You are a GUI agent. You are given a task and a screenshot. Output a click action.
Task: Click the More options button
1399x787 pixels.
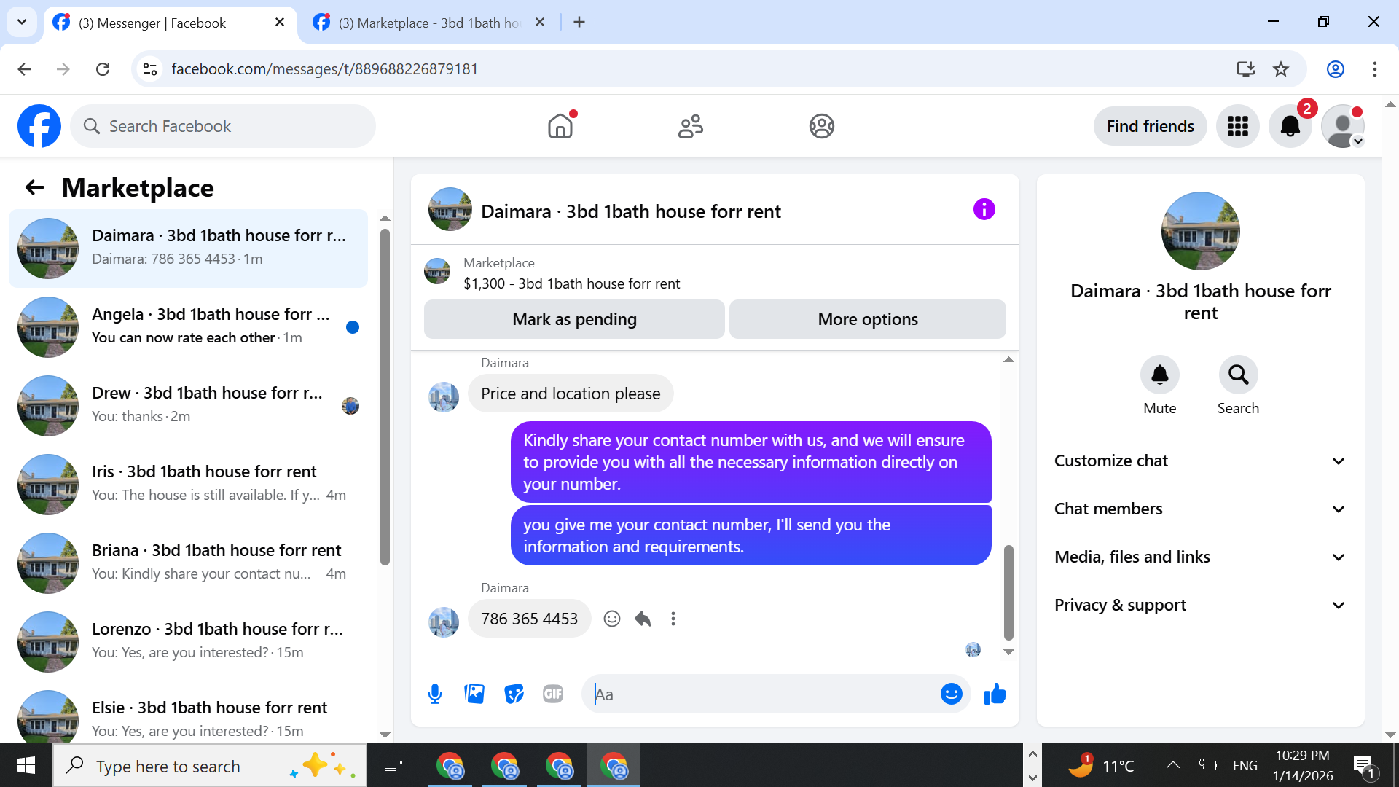click(867, 319)
